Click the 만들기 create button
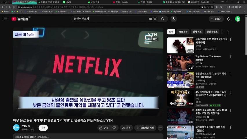The height and width of the screenshot is (139, 247). click(216, 19)
